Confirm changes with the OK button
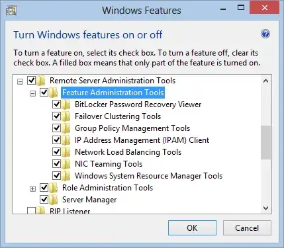284x248 pixels. tap(192, 227)
